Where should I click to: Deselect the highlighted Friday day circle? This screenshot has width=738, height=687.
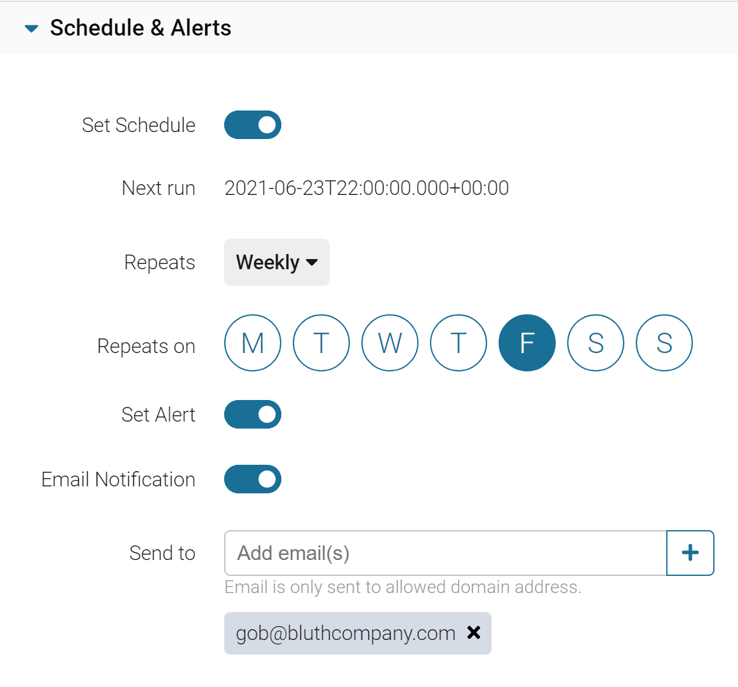point(527,343)
